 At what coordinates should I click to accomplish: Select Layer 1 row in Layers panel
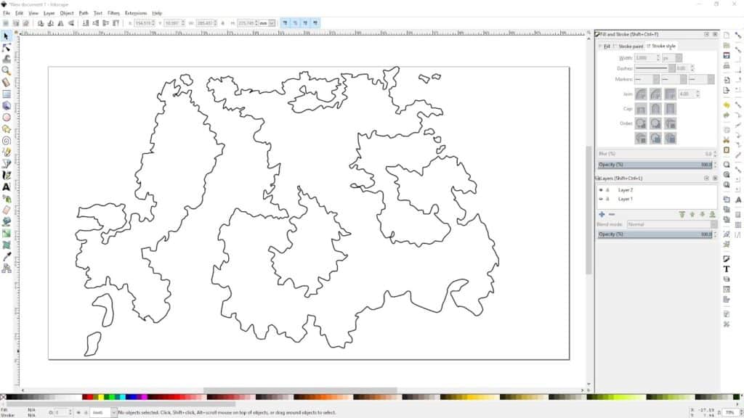[657, 199]
